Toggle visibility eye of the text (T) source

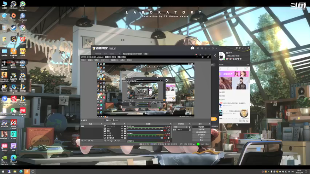[x=122, y=126]
